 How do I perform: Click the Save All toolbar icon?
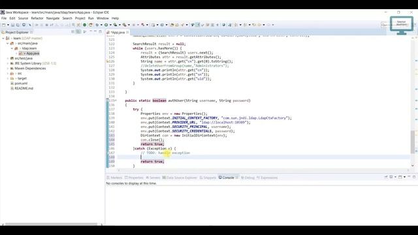click(x=18, y=25)
